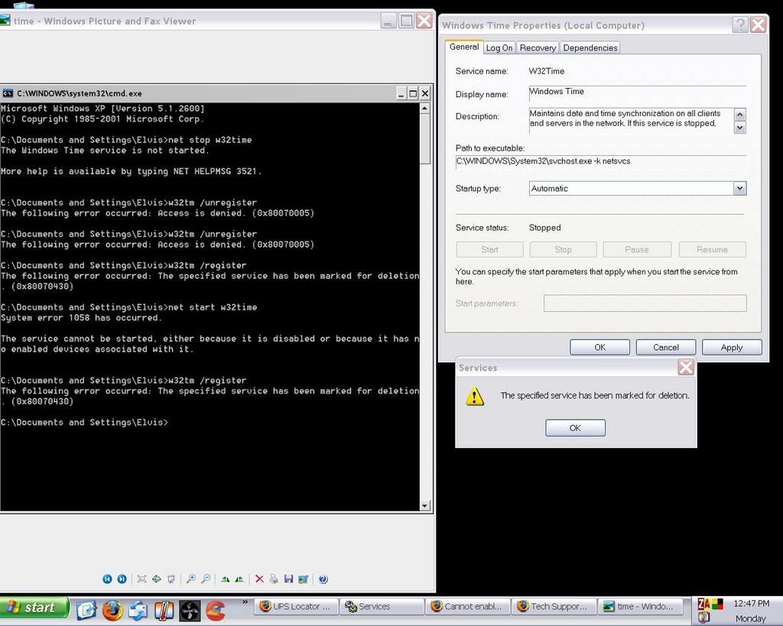Click cmd.exe title bar icon
The height and width of the screenshot is (626, 783).
[8, 93]
